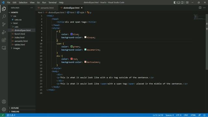Open the Explorer view in activity bar

[x=4, y=9]
